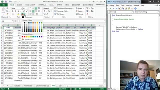This screenshot has height=90, width=160.
Task: Click the Delete cells button
Action: click(80, 11)
